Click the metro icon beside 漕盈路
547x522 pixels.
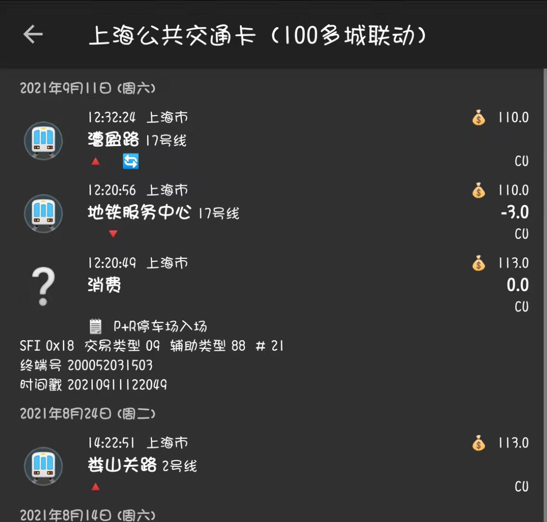point(44,140)
